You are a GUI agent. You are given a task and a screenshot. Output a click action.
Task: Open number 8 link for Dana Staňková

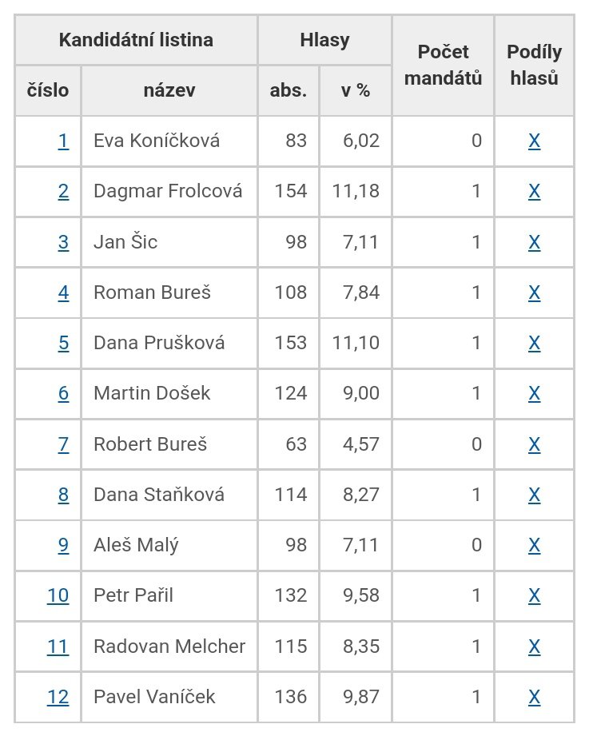[x=63, y=495]
